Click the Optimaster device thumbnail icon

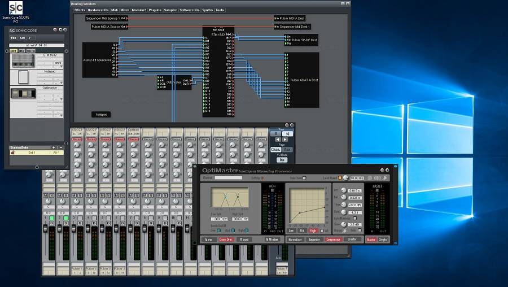pyautogui.click(x=23, y=93)
